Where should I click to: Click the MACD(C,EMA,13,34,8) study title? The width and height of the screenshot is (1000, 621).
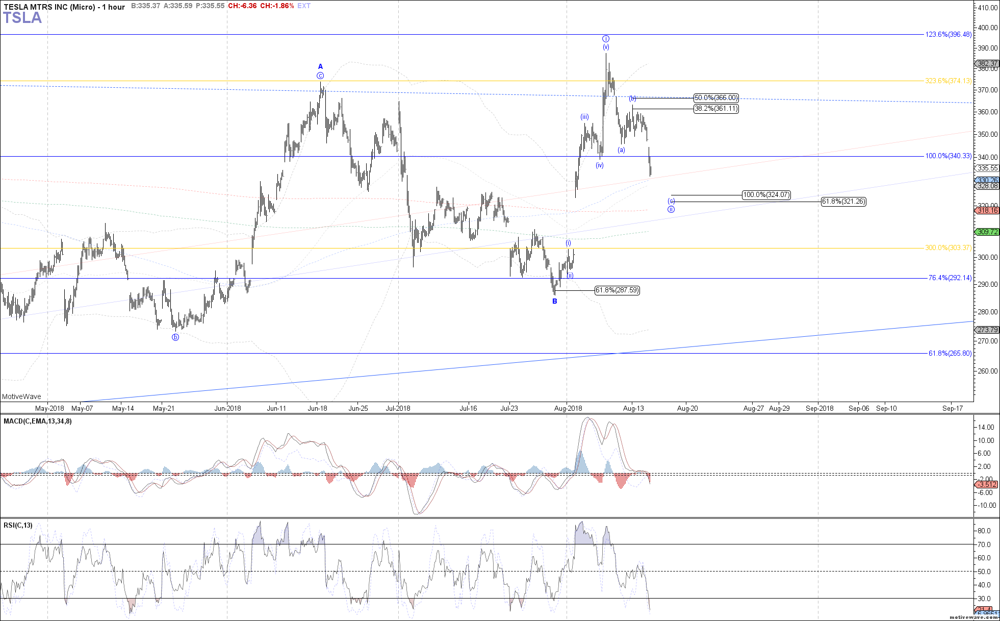[38, 421]
